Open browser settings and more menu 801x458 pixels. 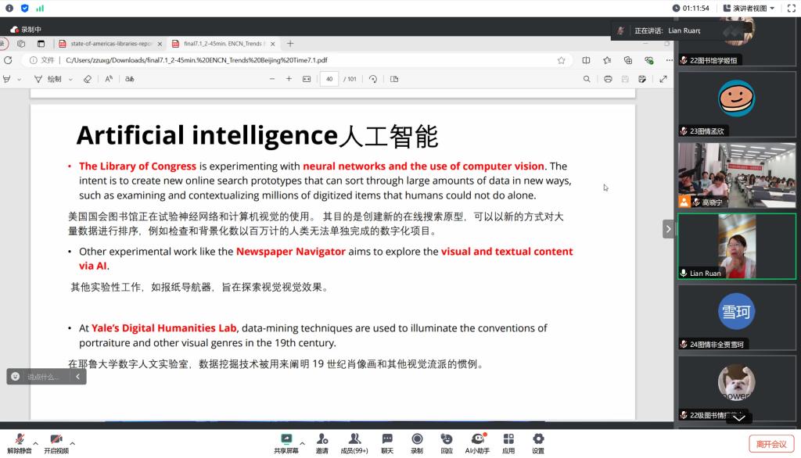670,60
